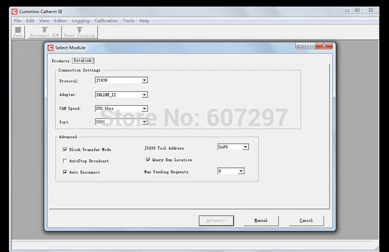Click the 'CAN Speed:' label
This screenshot has width=389, height=252.
click(70, 109)
